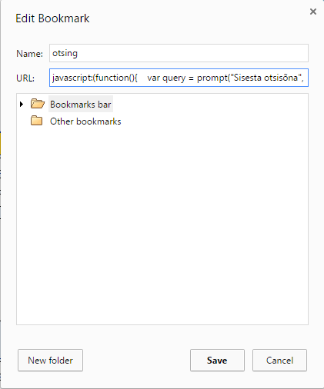Image resolution: width=324 pixels, height=389 pixels.
Task: Click the URL field with javascript code
Action: 179,78
